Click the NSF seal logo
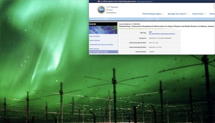This screenshot has height=123, width=215. [x=101, y=10]
